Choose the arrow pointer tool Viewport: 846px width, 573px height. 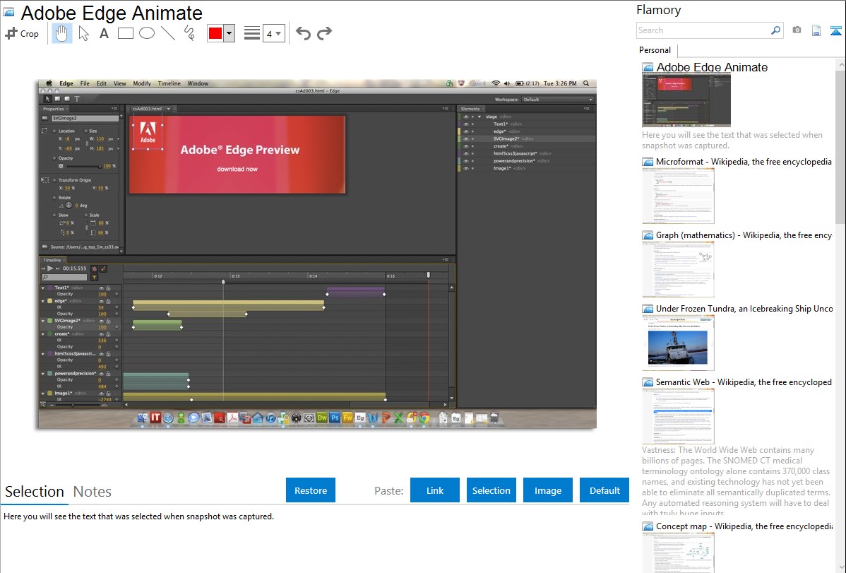(83, 33)
